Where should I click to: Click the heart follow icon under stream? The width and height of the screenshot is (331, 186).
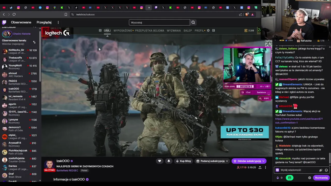[x=160, y=161]
